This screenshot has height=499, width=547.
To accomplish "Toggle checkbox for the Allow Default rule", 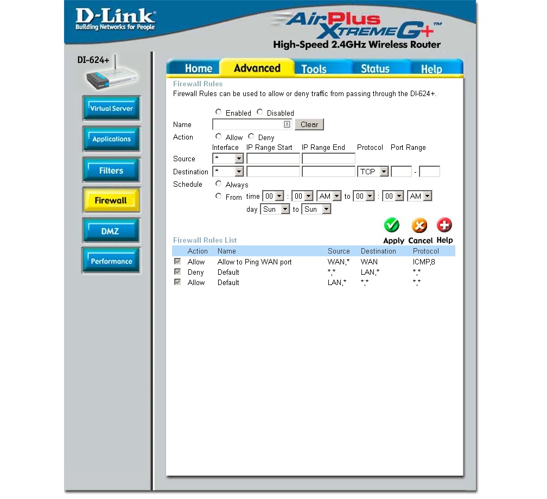I will [177, 282].
